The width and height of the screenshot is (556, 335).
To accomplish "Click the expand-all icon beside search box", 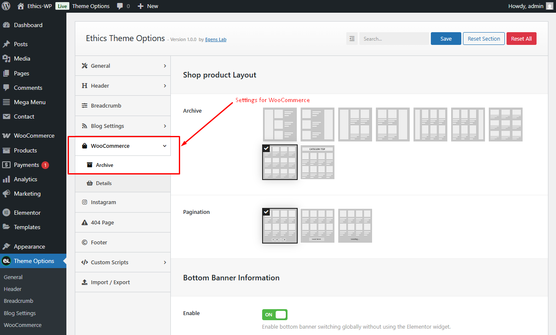I will (x=352, y=39).
